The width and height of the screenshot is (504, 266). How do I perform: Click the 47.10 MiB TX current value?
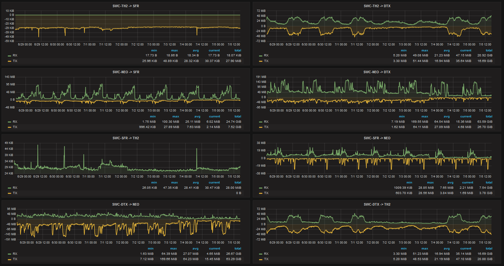point(463,259)
